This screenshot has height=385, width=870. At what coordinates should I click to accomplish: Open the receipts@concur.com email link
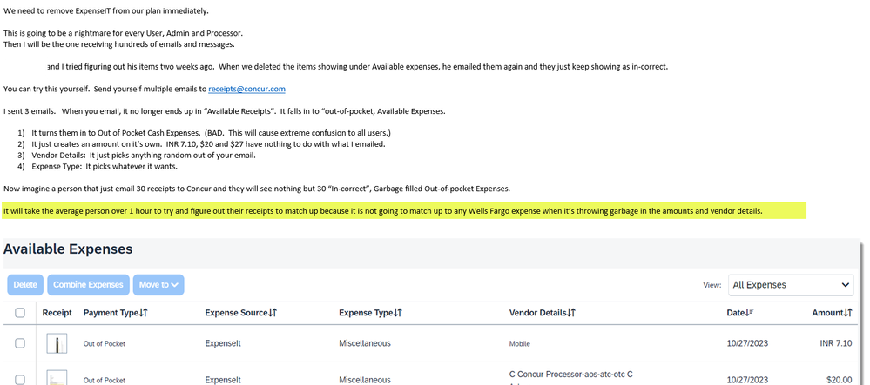pyautogui.click(x=247, y=89)
